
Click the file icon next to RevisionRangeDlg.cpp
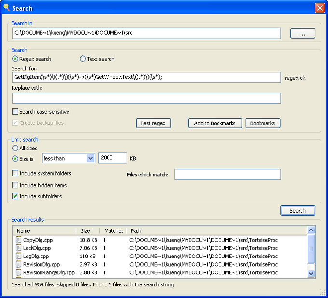19,272
